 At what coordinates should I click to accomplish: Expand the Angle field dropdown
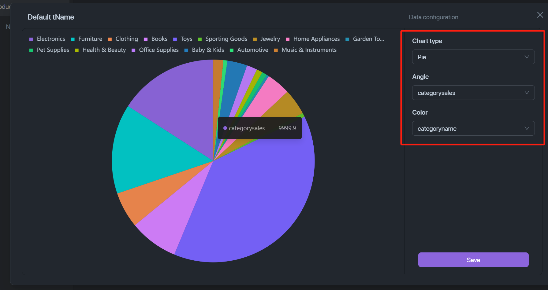[x=473, y=93]
